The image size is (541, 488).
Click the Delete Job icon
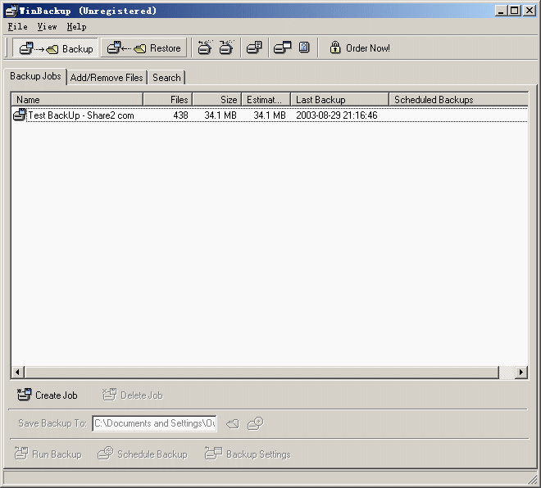click(x=109, y=395)
